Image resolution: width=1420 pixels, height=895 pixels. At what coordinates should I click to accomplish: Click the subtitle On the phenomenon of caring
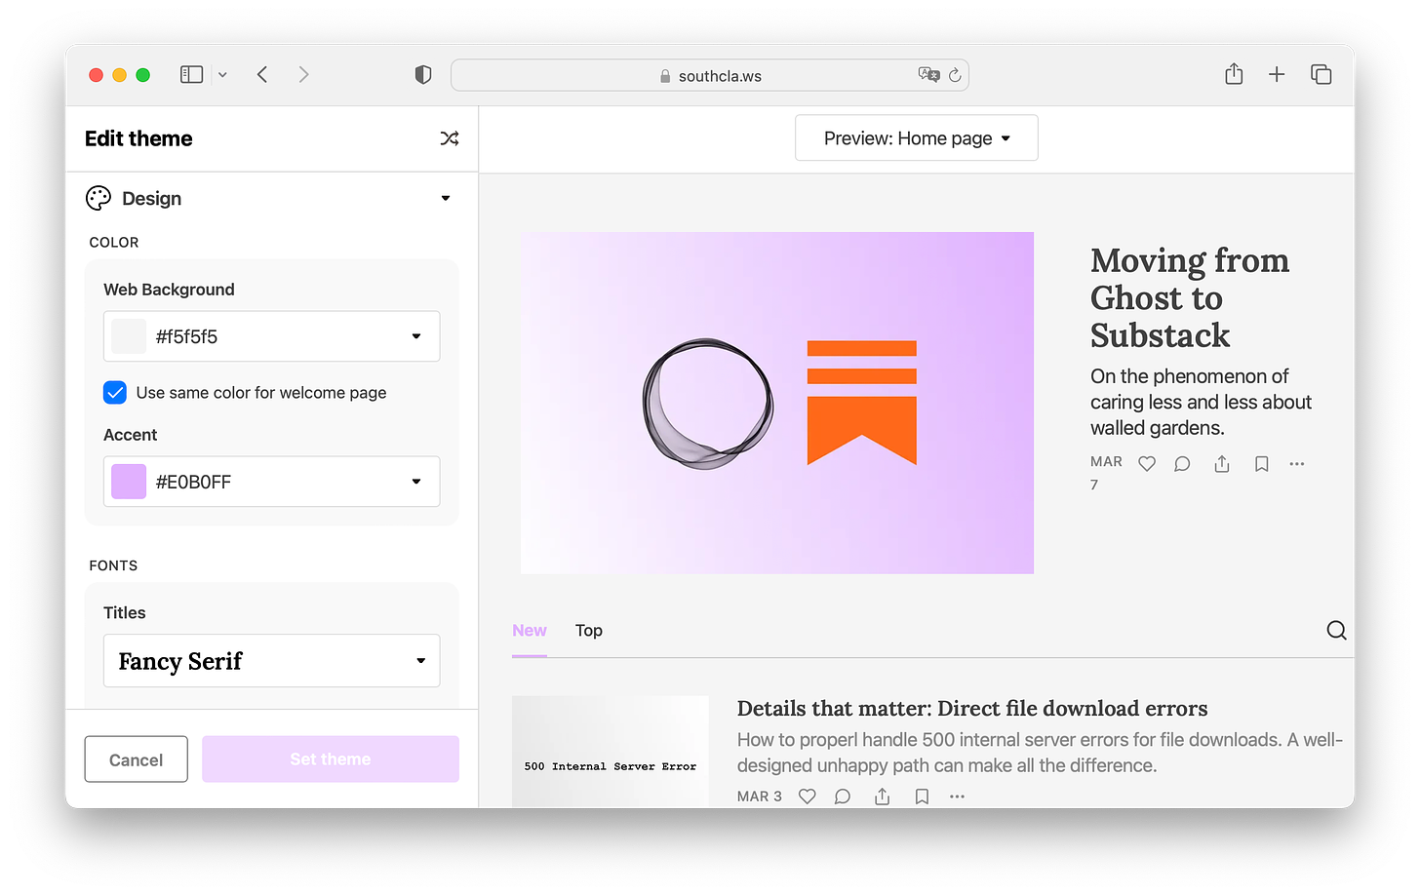(1201, 402)
